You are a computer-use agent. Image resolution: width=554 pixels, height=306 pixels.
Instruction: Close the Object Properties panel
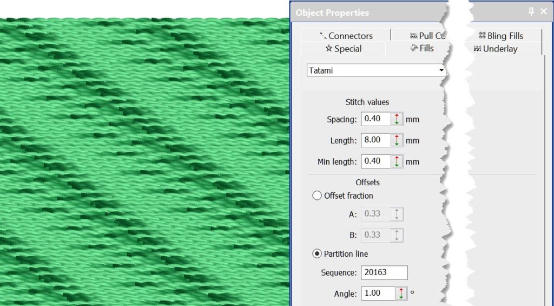[x=544, y=11]
